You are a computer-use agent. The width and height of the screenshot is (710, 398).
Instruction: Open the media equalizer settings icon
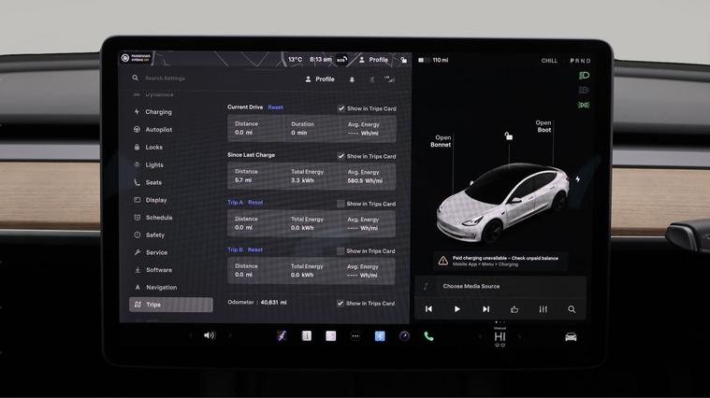pos(543,309)
